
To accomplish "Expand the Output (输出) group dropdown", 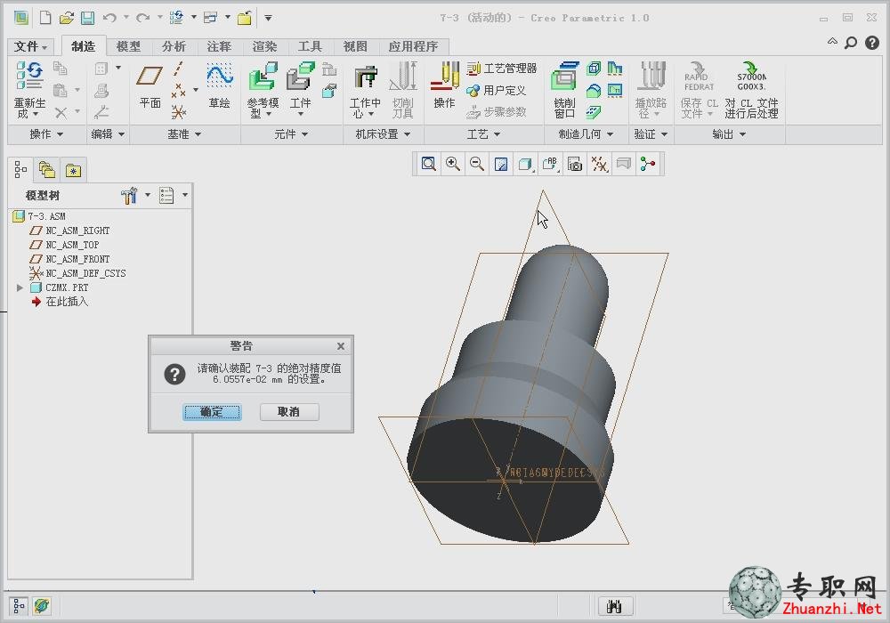I will pos(730,134).
